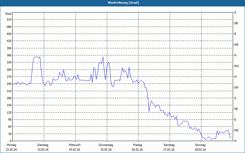
Task: Click the N compass label at 0
Action: tap(235, 141)
